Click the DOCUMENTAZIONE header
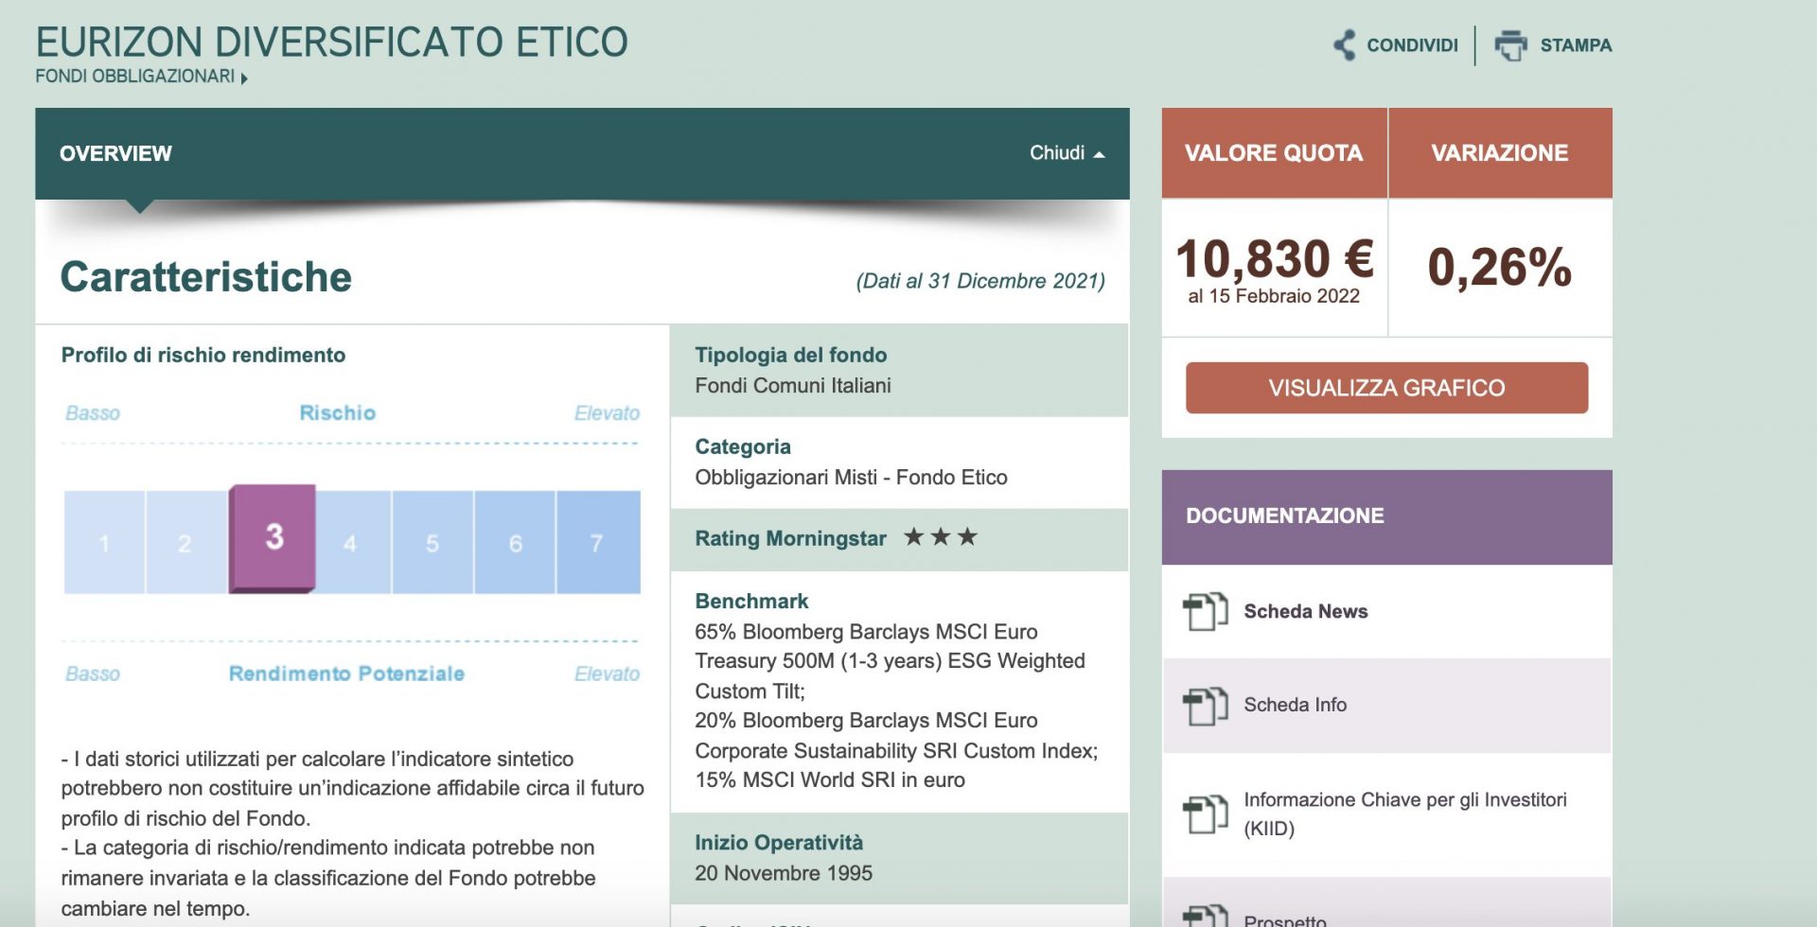The image size is (1817, 927). click(1386, 516)
